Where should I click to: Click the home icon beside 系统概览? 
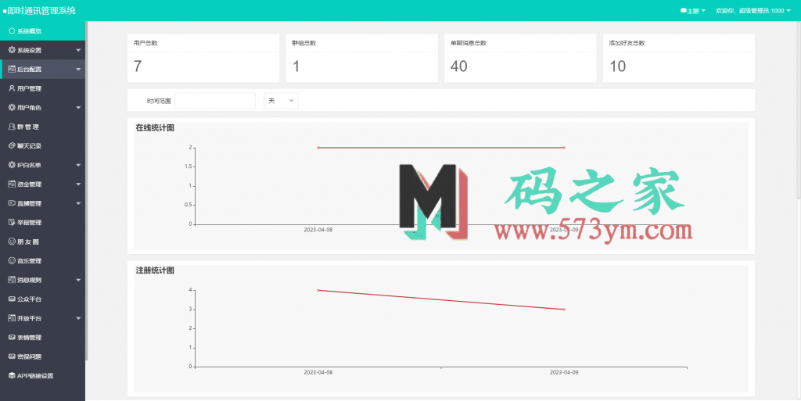tap(12, 30)
